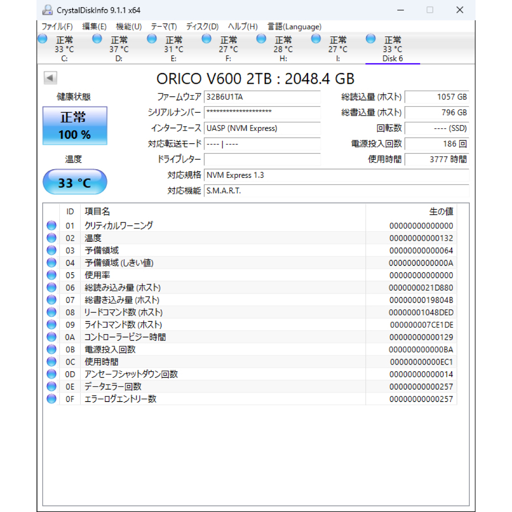Click status orb for attribute 05 使用率

[x=51, y=275]
